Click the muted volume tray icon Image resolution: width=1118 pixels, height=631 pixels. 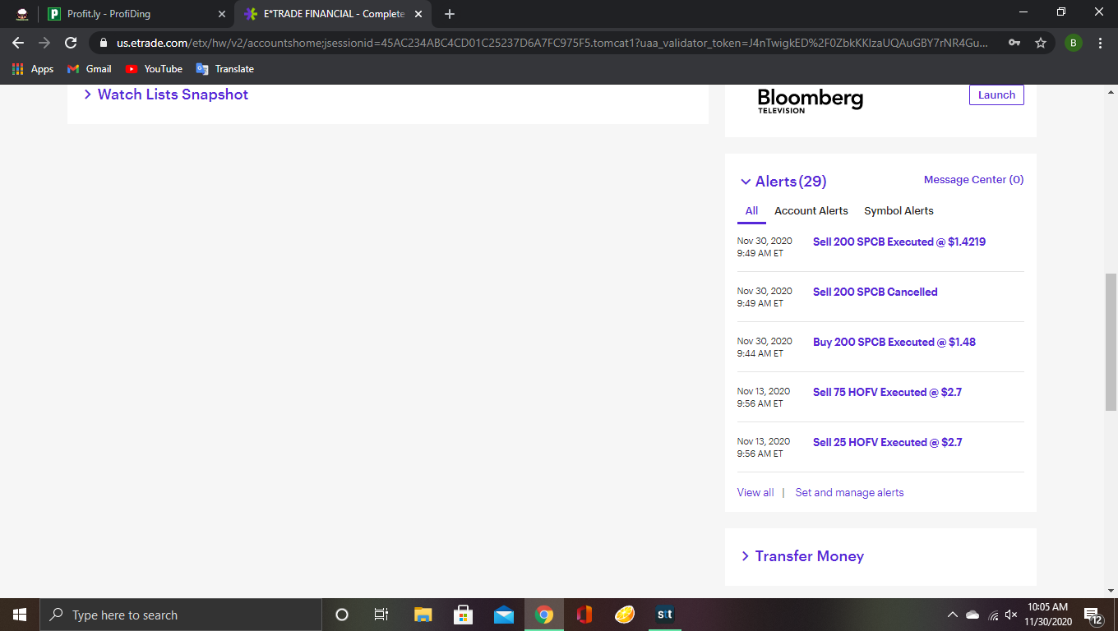(x=1011, y=615)
